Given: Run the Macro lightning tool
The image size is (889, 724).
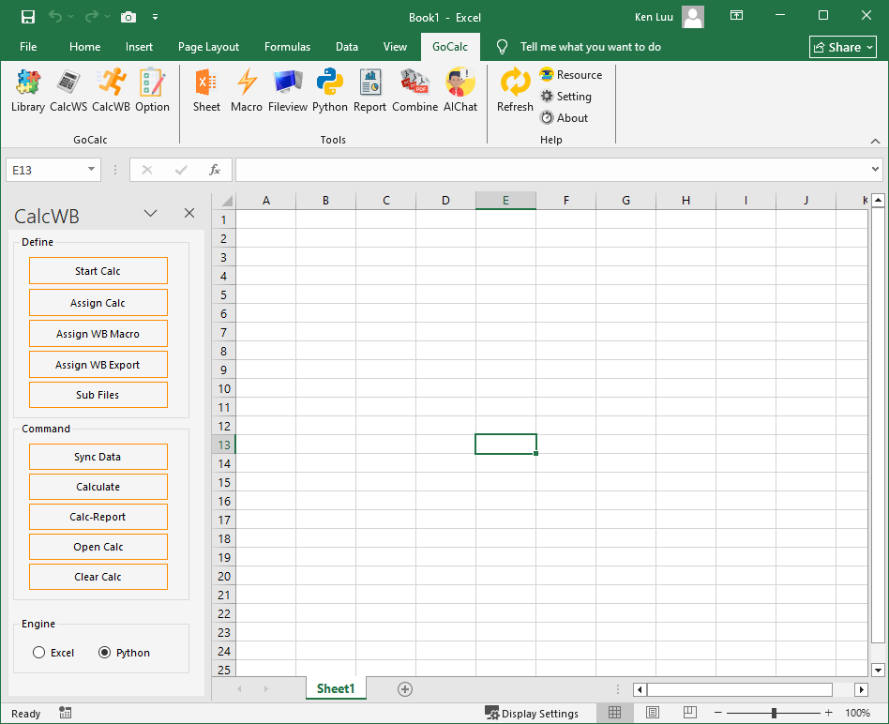Looking at the screenshot, I should coord(247,91).
